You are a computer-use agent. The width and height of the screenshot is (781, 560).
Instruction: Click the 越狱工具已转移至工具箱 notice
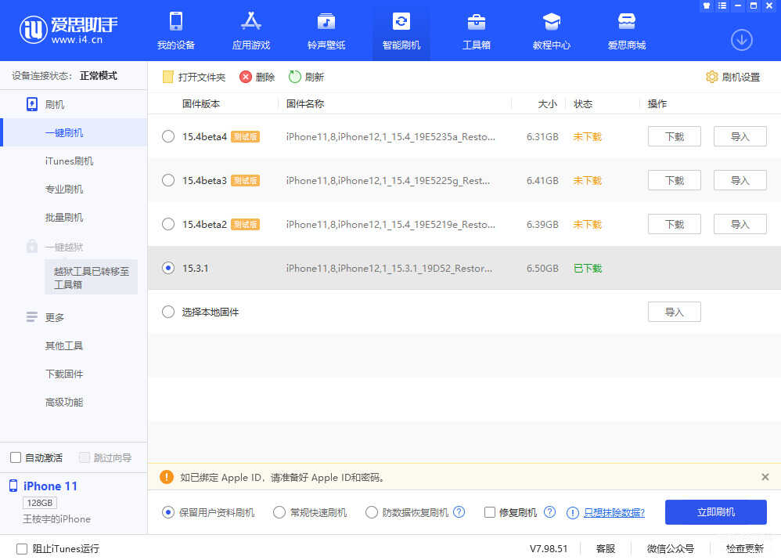[x=91, y=277]
